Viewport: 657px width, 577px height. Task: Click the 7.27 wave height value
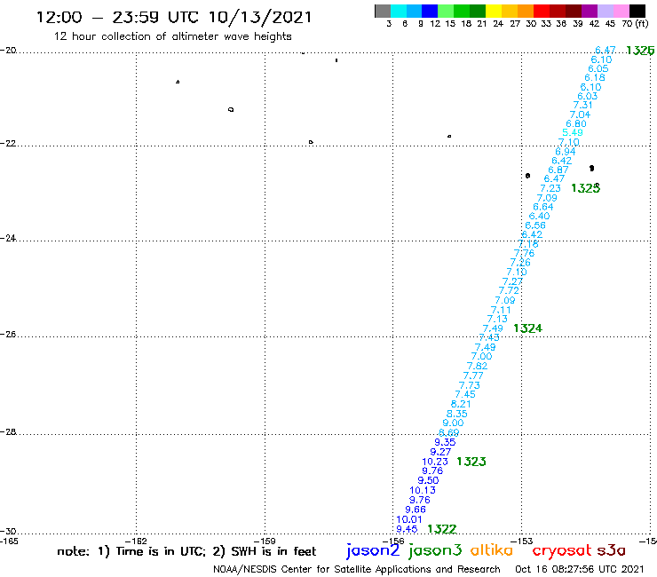pyautogui.click(x=513, y=281)
